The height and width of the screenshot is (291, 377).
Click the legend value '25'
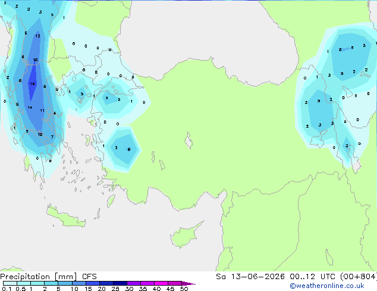click(115, 289)
